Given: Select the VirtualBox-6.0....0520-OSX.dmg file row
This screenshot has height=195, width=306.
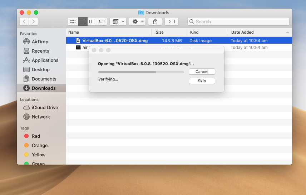Looking at the screenshot, I should point(179,41).
